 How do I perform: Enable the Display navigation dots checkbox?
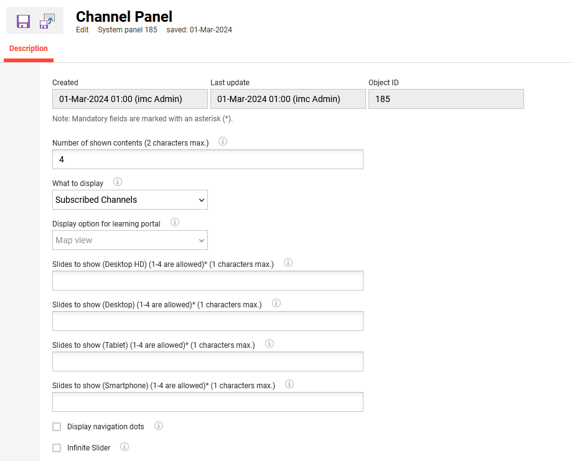click(x=57, y=427)
